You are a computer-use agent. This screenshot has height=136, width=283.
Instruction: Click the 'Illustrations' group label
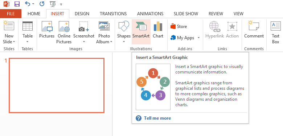tap(141, 49)
